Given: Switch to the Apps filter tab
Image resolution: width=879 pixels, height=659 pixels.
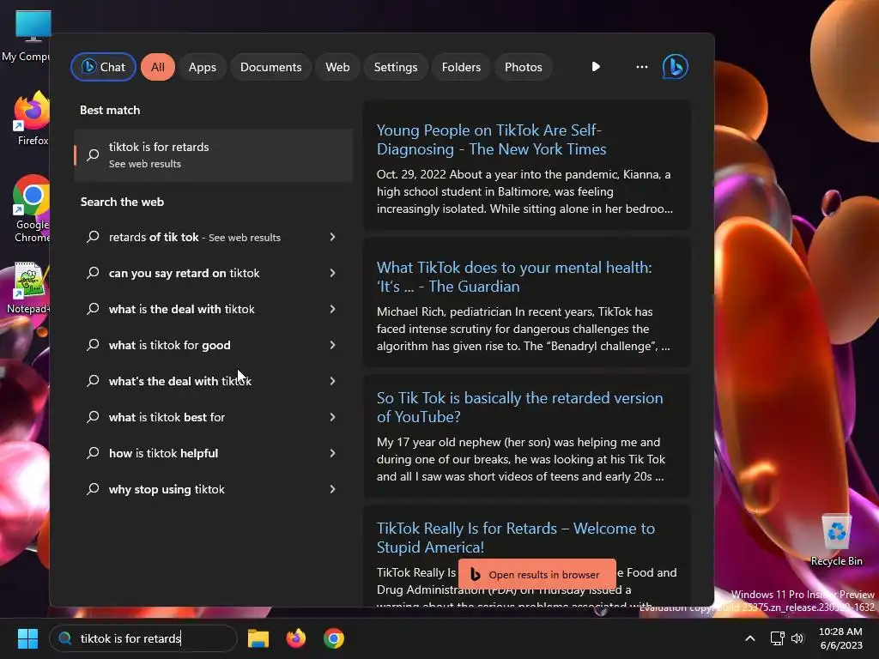Looking at the screenshot, I should click(203, 67).
